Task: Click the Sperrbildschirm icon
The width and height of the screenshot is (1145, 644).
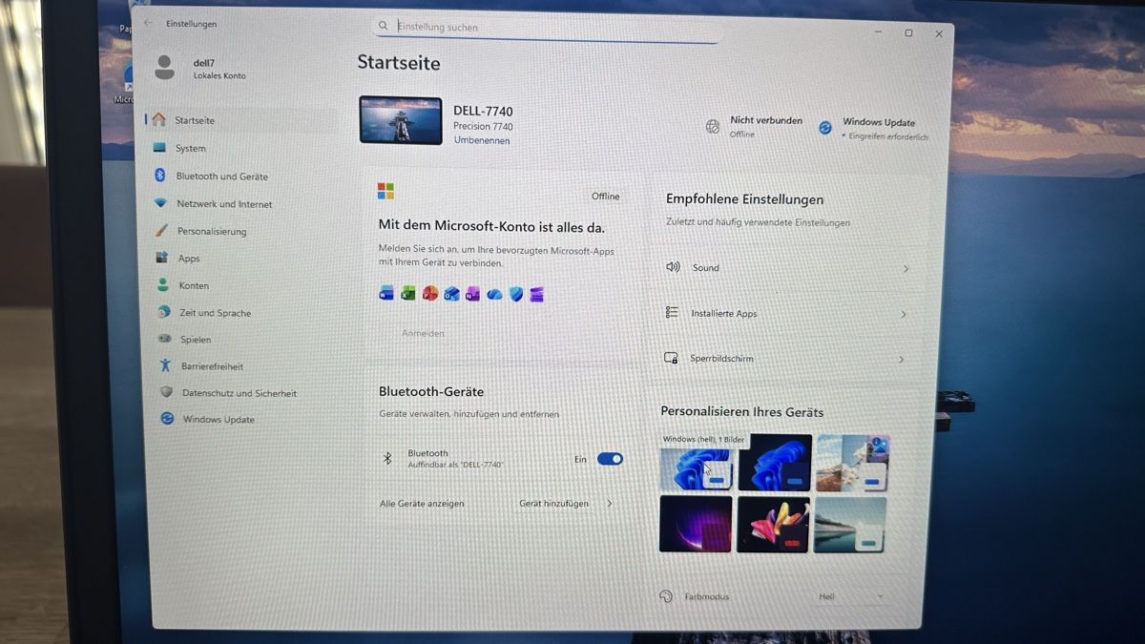Action: click(671, 358)
